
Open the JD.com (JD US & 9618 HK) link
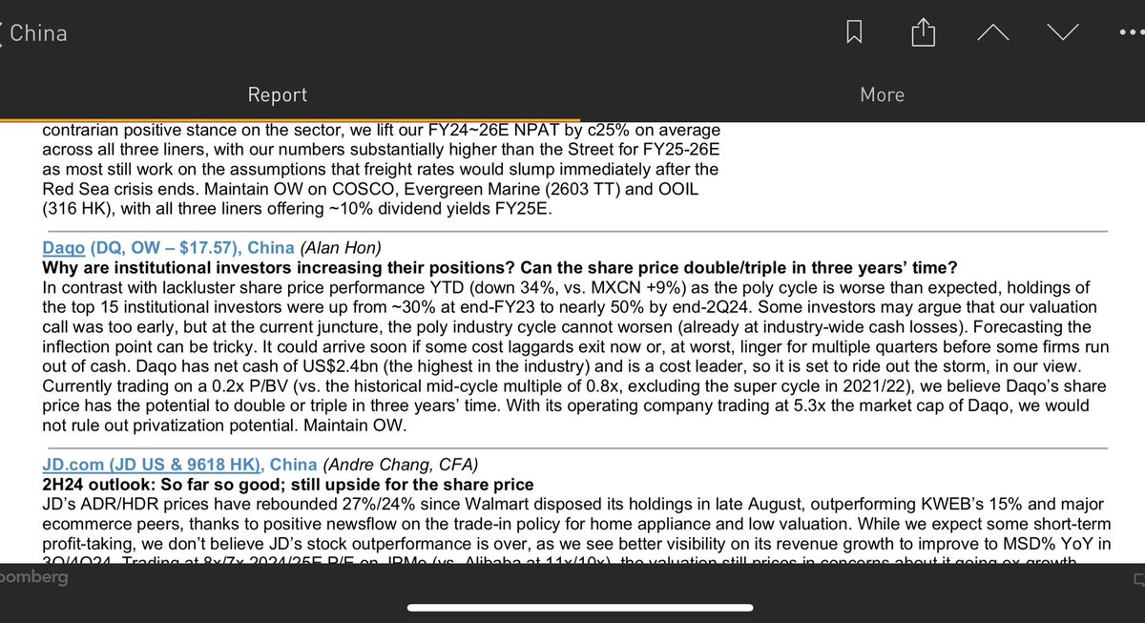pyautogui.click(x=153, y=465)
